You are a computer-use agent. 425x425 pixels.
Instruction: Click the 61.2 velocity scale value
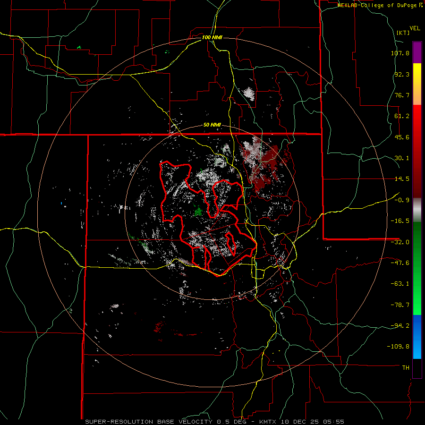(x=402, y=116)
